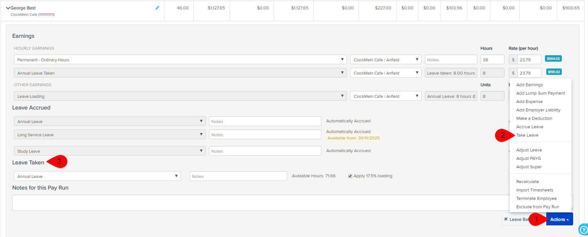The image size is (588, 237).
Task: Open the Study Leave dropdown
Action: click(x=109, y=151)
